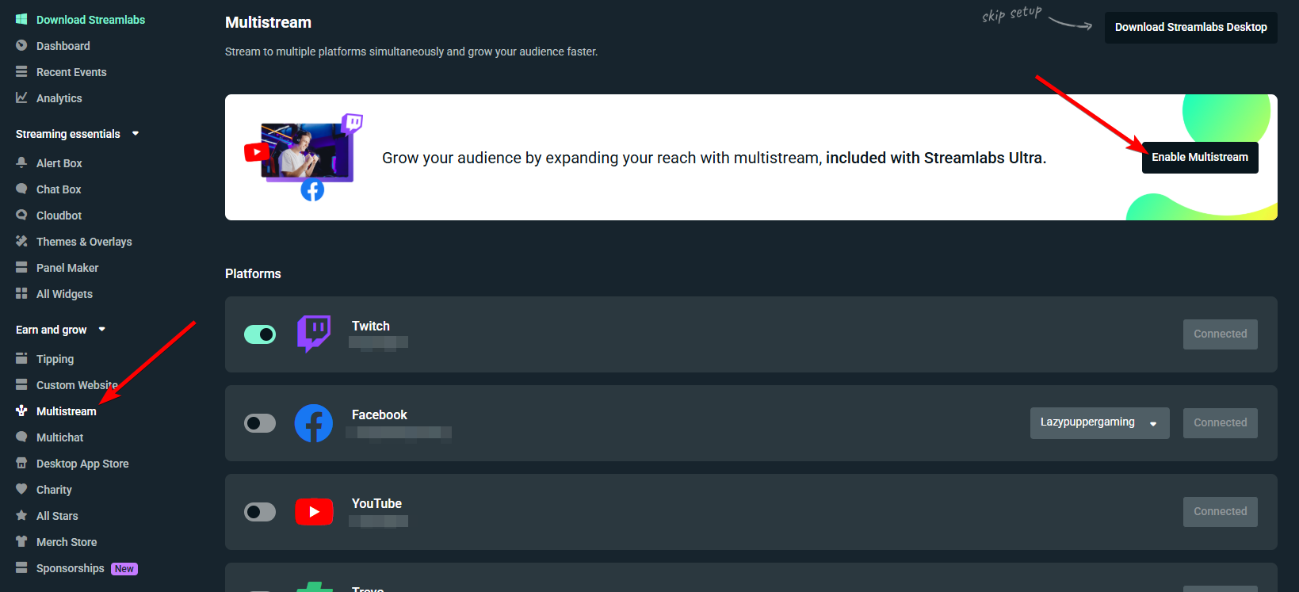Viewport: 1299px width, 592px height.
Task: Click the Charity heart icon
Action: click(x=21, y=489)
